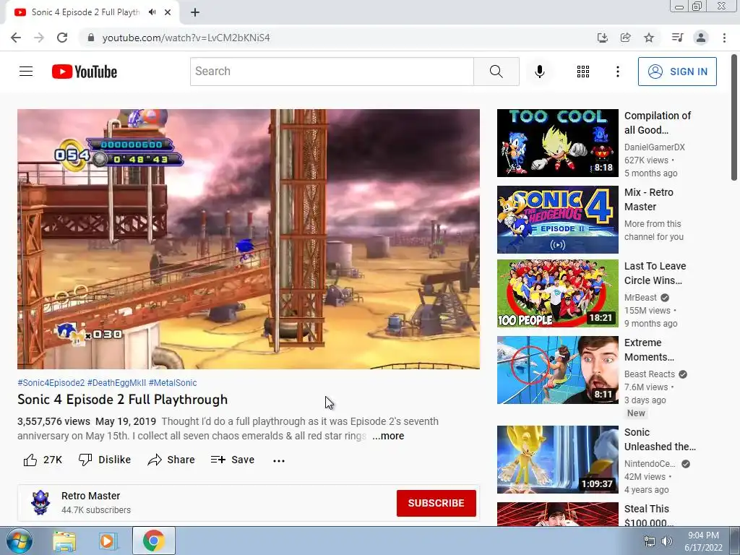Share this page from address bar
Viewport: 740px width, 555px height.
pyautogui.click(x=625, y=38)
